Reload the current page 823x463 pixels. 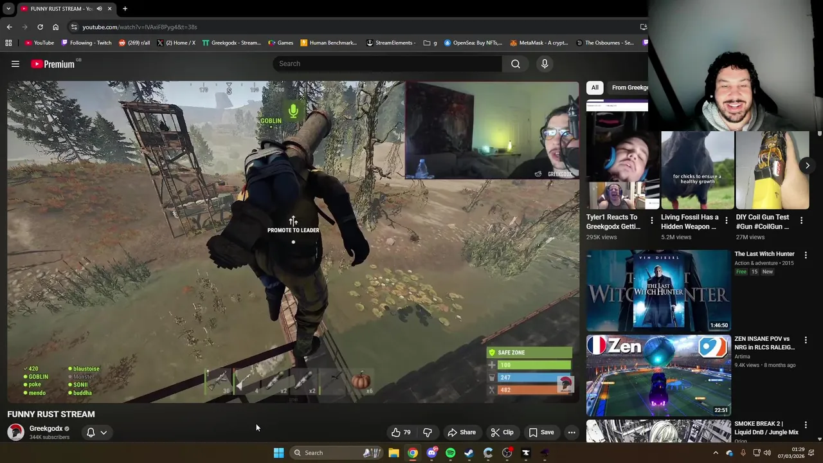click(x=40, y=27)
